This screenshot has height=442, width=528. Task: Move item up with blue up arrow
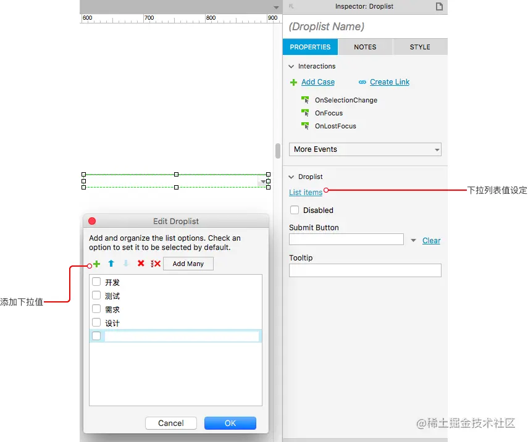pyautogui.click(x=111, y=264)
